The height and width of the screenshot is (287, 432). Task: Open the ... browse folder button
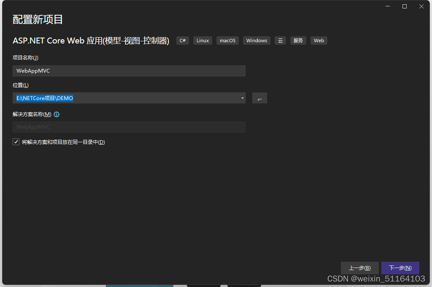click(x=259, y=98)
